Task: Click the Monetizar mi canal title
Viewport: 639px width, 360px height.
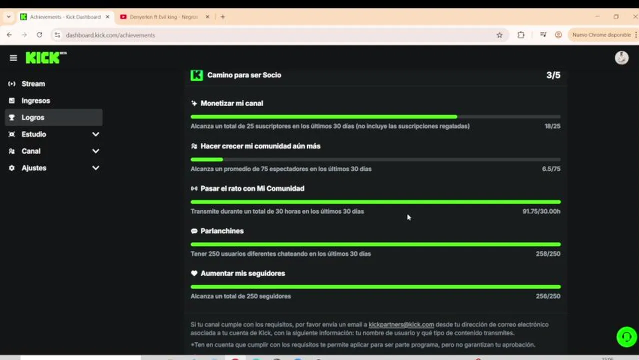Action: 232,103
